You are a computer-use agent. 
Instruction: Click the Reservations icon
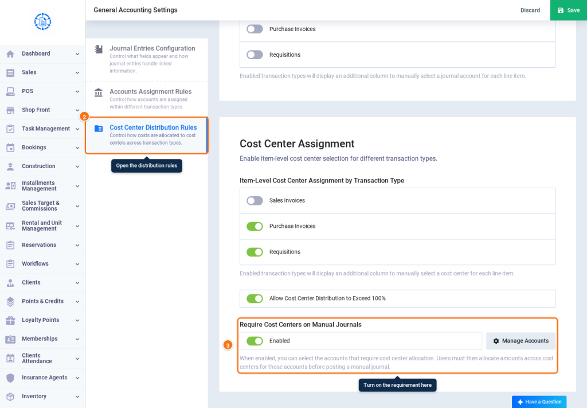[10, 245]
